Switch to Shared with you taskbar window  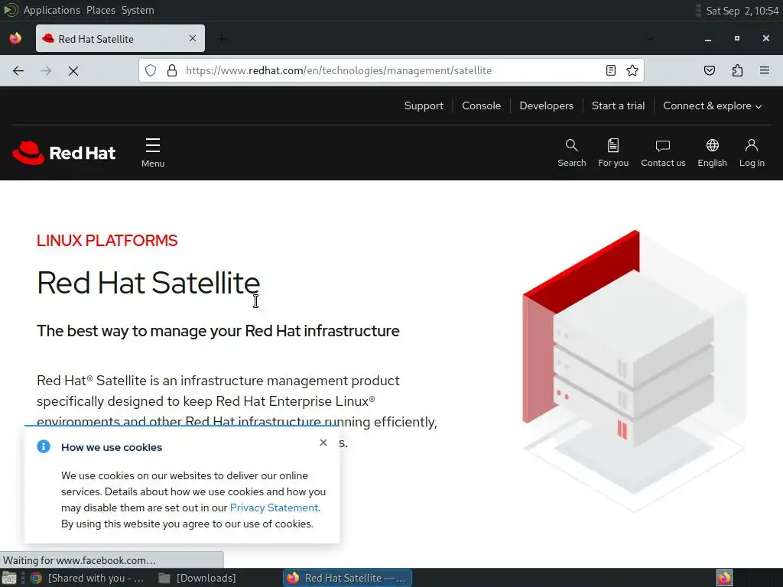pyautogui.click(x=86, y=578)
